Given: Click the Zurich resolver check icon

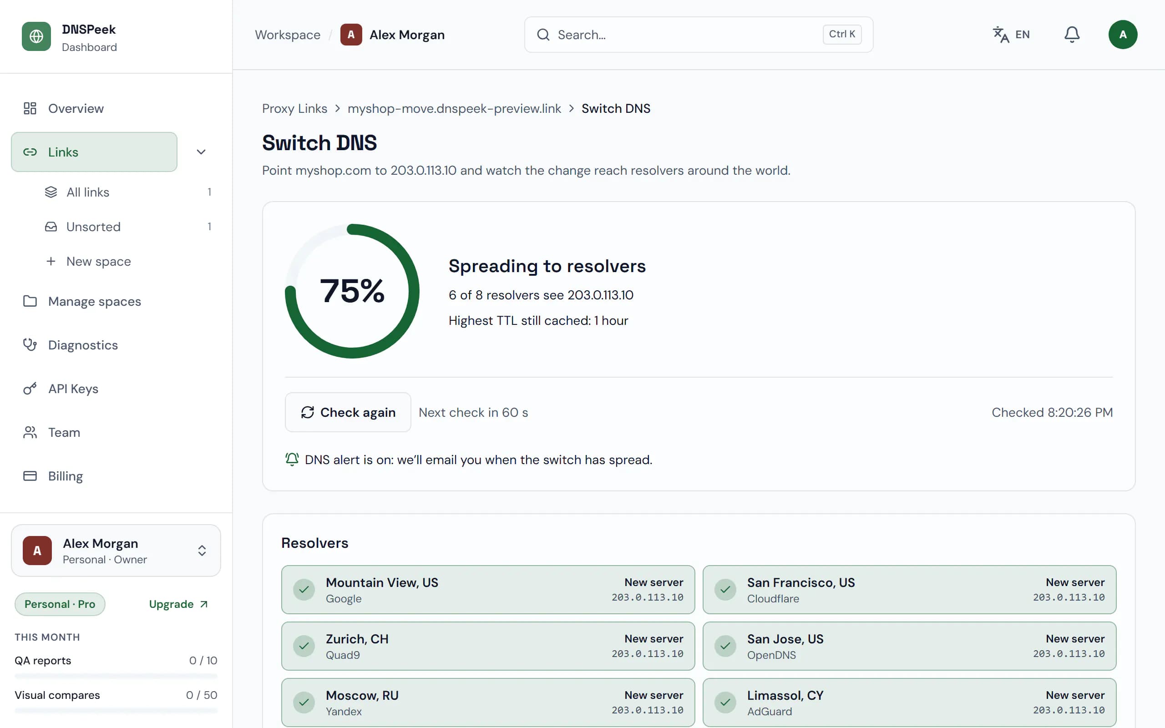Looking at the screenshot, I should coord(304,646).
